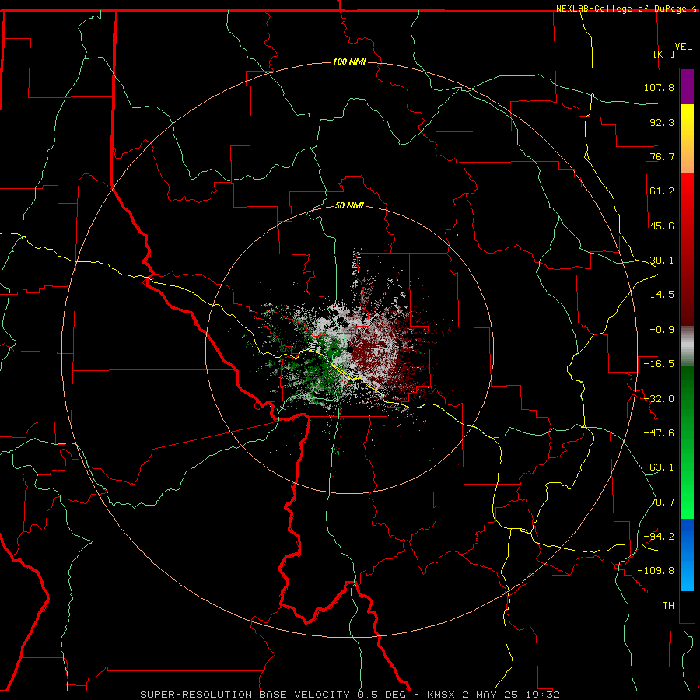
Task: Click the 76.7 velocity scale value
Action: [x=662, y=156]
